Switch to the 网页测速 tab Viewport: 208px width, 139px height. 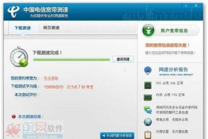coord(51,28)
